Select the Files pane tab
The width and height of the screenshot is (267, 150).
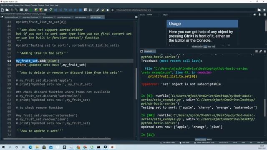tap(214, 47)
